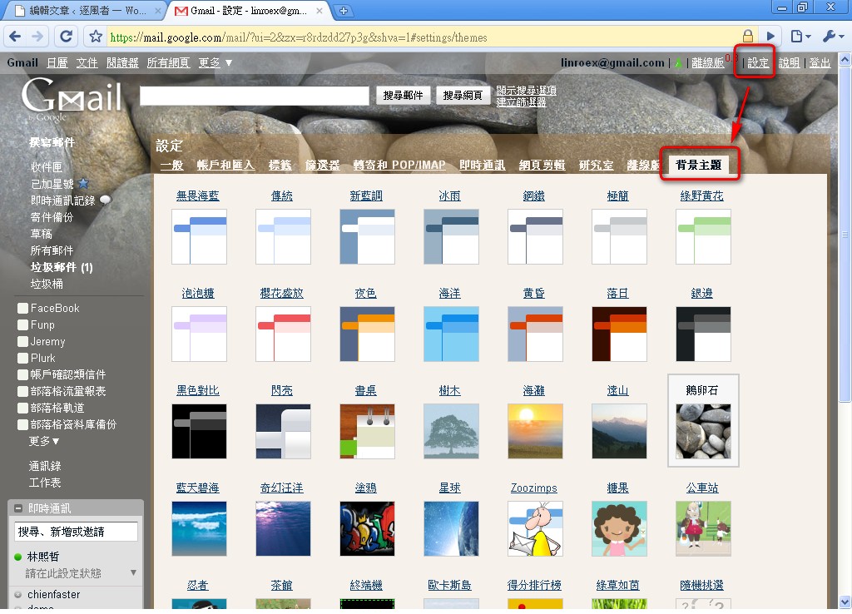Toggle the 部落格軌道 label box

click(x=22, y=408)
